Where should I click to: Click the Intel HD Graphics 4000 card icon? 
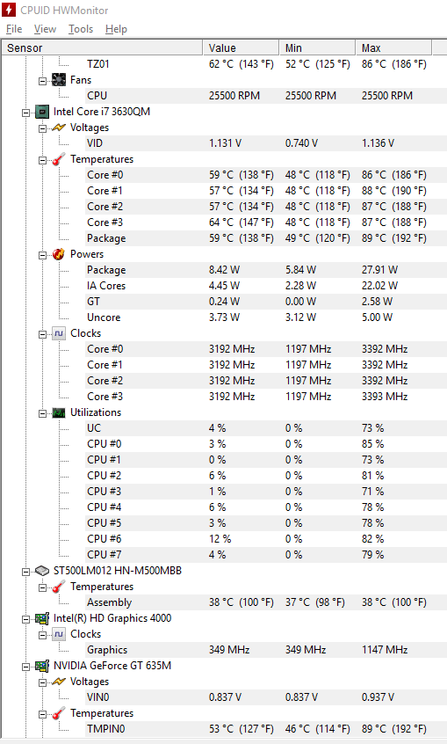coord(42,618)
